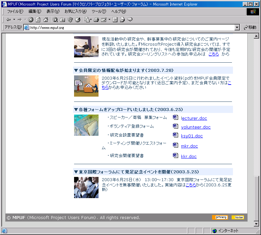Open the mkr.doc link
261x235 pixels.
(190, 146)
